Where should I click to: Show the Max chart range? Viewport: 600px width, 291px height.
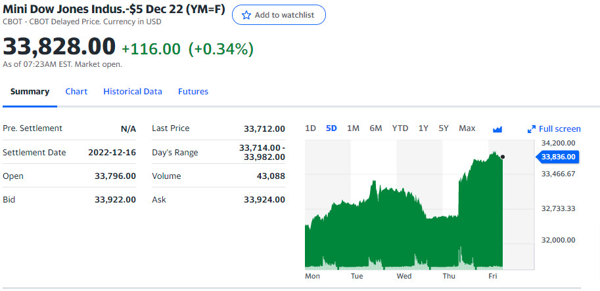coord(467,128)
